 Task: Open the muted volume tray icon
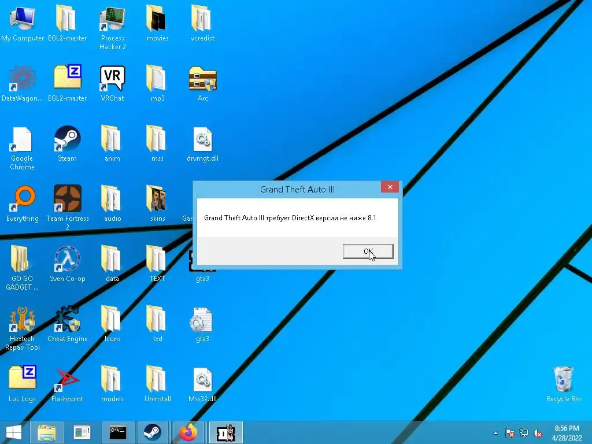coord(538,433)
